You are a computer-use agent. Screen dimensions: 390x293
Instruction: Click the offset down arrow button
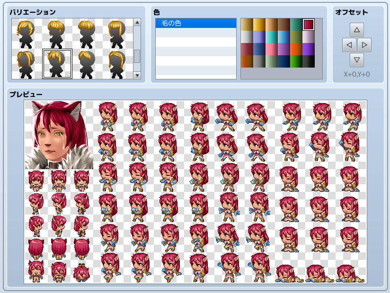tap(356, 60)
